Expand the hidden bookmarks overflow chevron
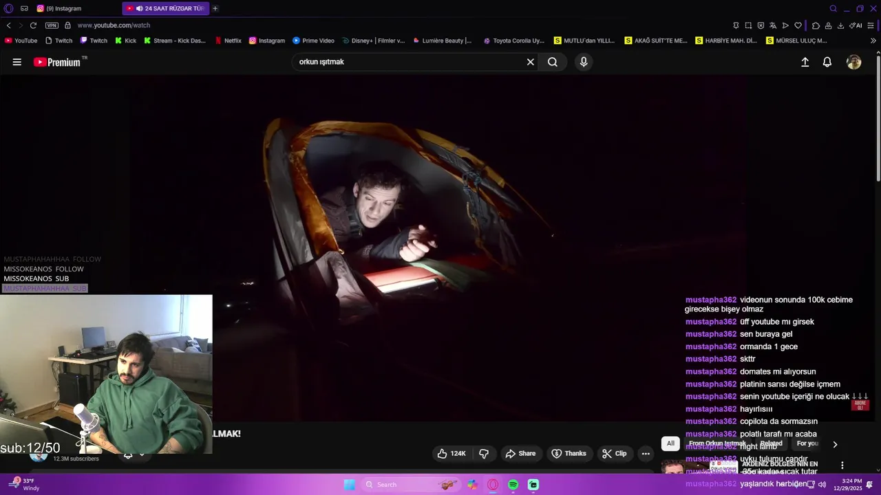881x495 pixels. [873, 41]
